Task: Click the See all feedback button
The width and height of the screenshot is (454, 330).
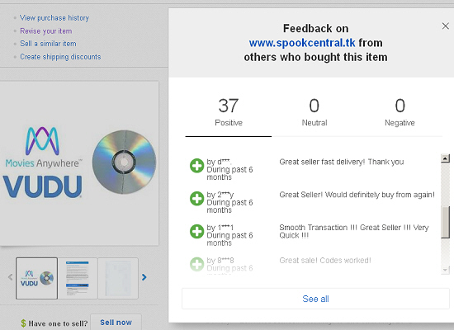Action: pos(315,299)
